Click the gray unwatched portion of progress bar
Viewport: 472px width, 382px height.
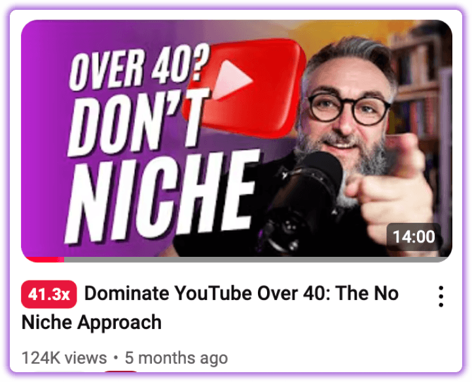[256, 259]
